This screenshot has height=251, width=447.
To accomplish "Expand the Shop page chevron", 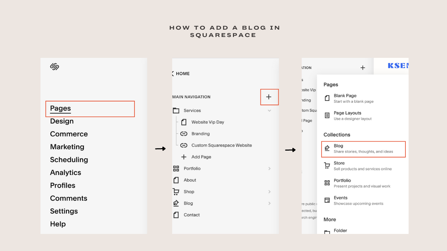I will (269, 191).
